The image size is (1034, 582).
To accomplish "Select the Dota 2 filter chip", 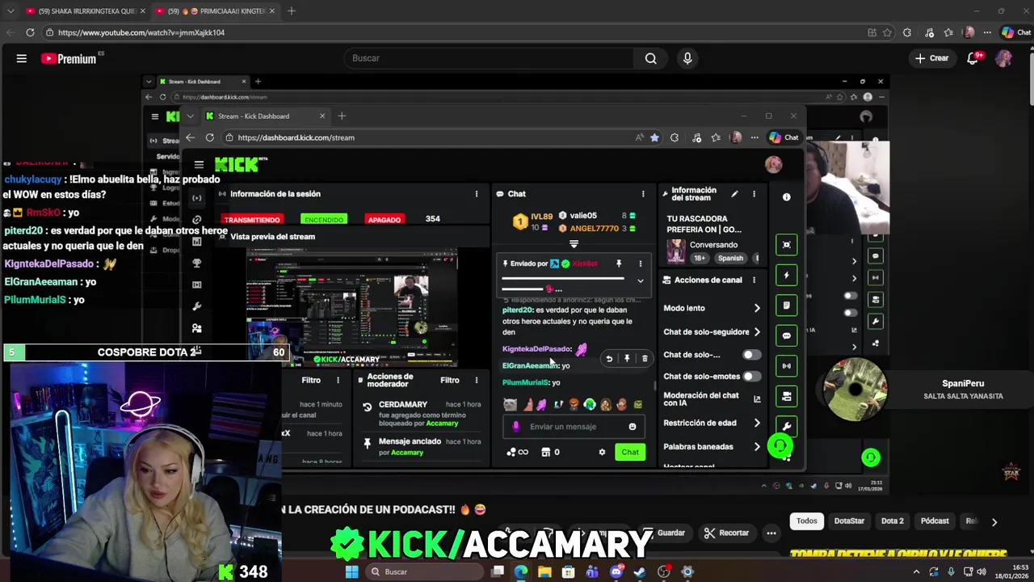I will 893,521.
